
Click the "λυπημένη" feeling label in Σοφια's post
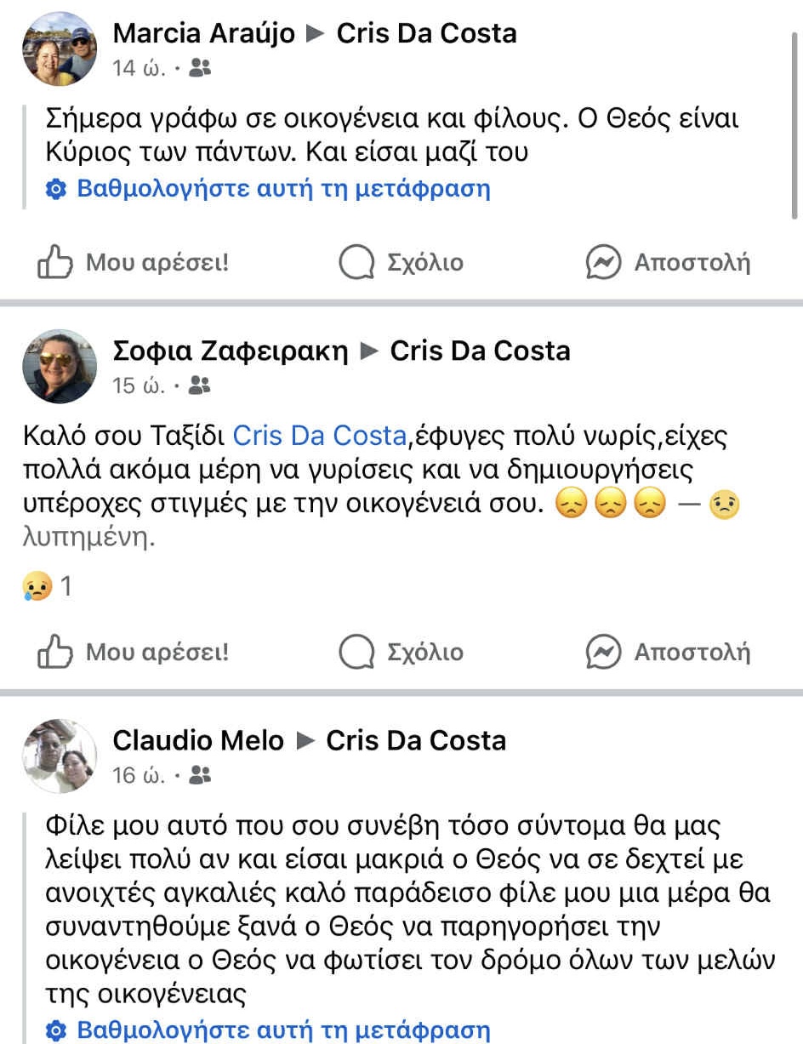click(x=88, y=539)
